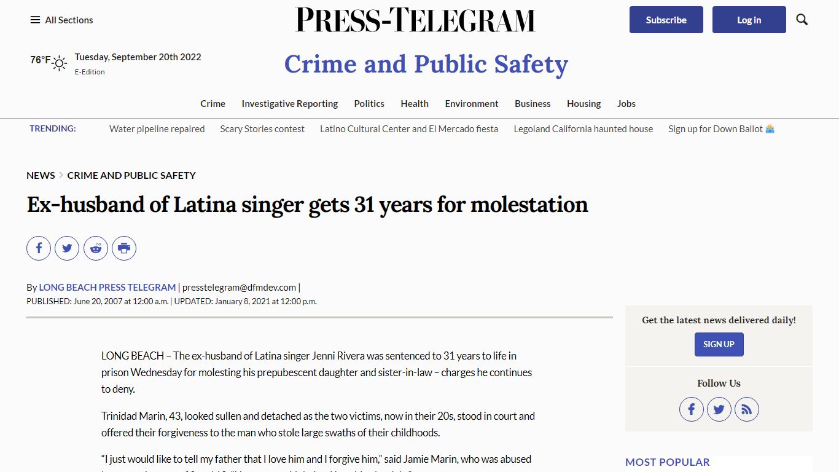The height and width of the screenshot is (472, 839).
Task: Click the presstelegram@dfmdev.com email
Action: [240, 287]
